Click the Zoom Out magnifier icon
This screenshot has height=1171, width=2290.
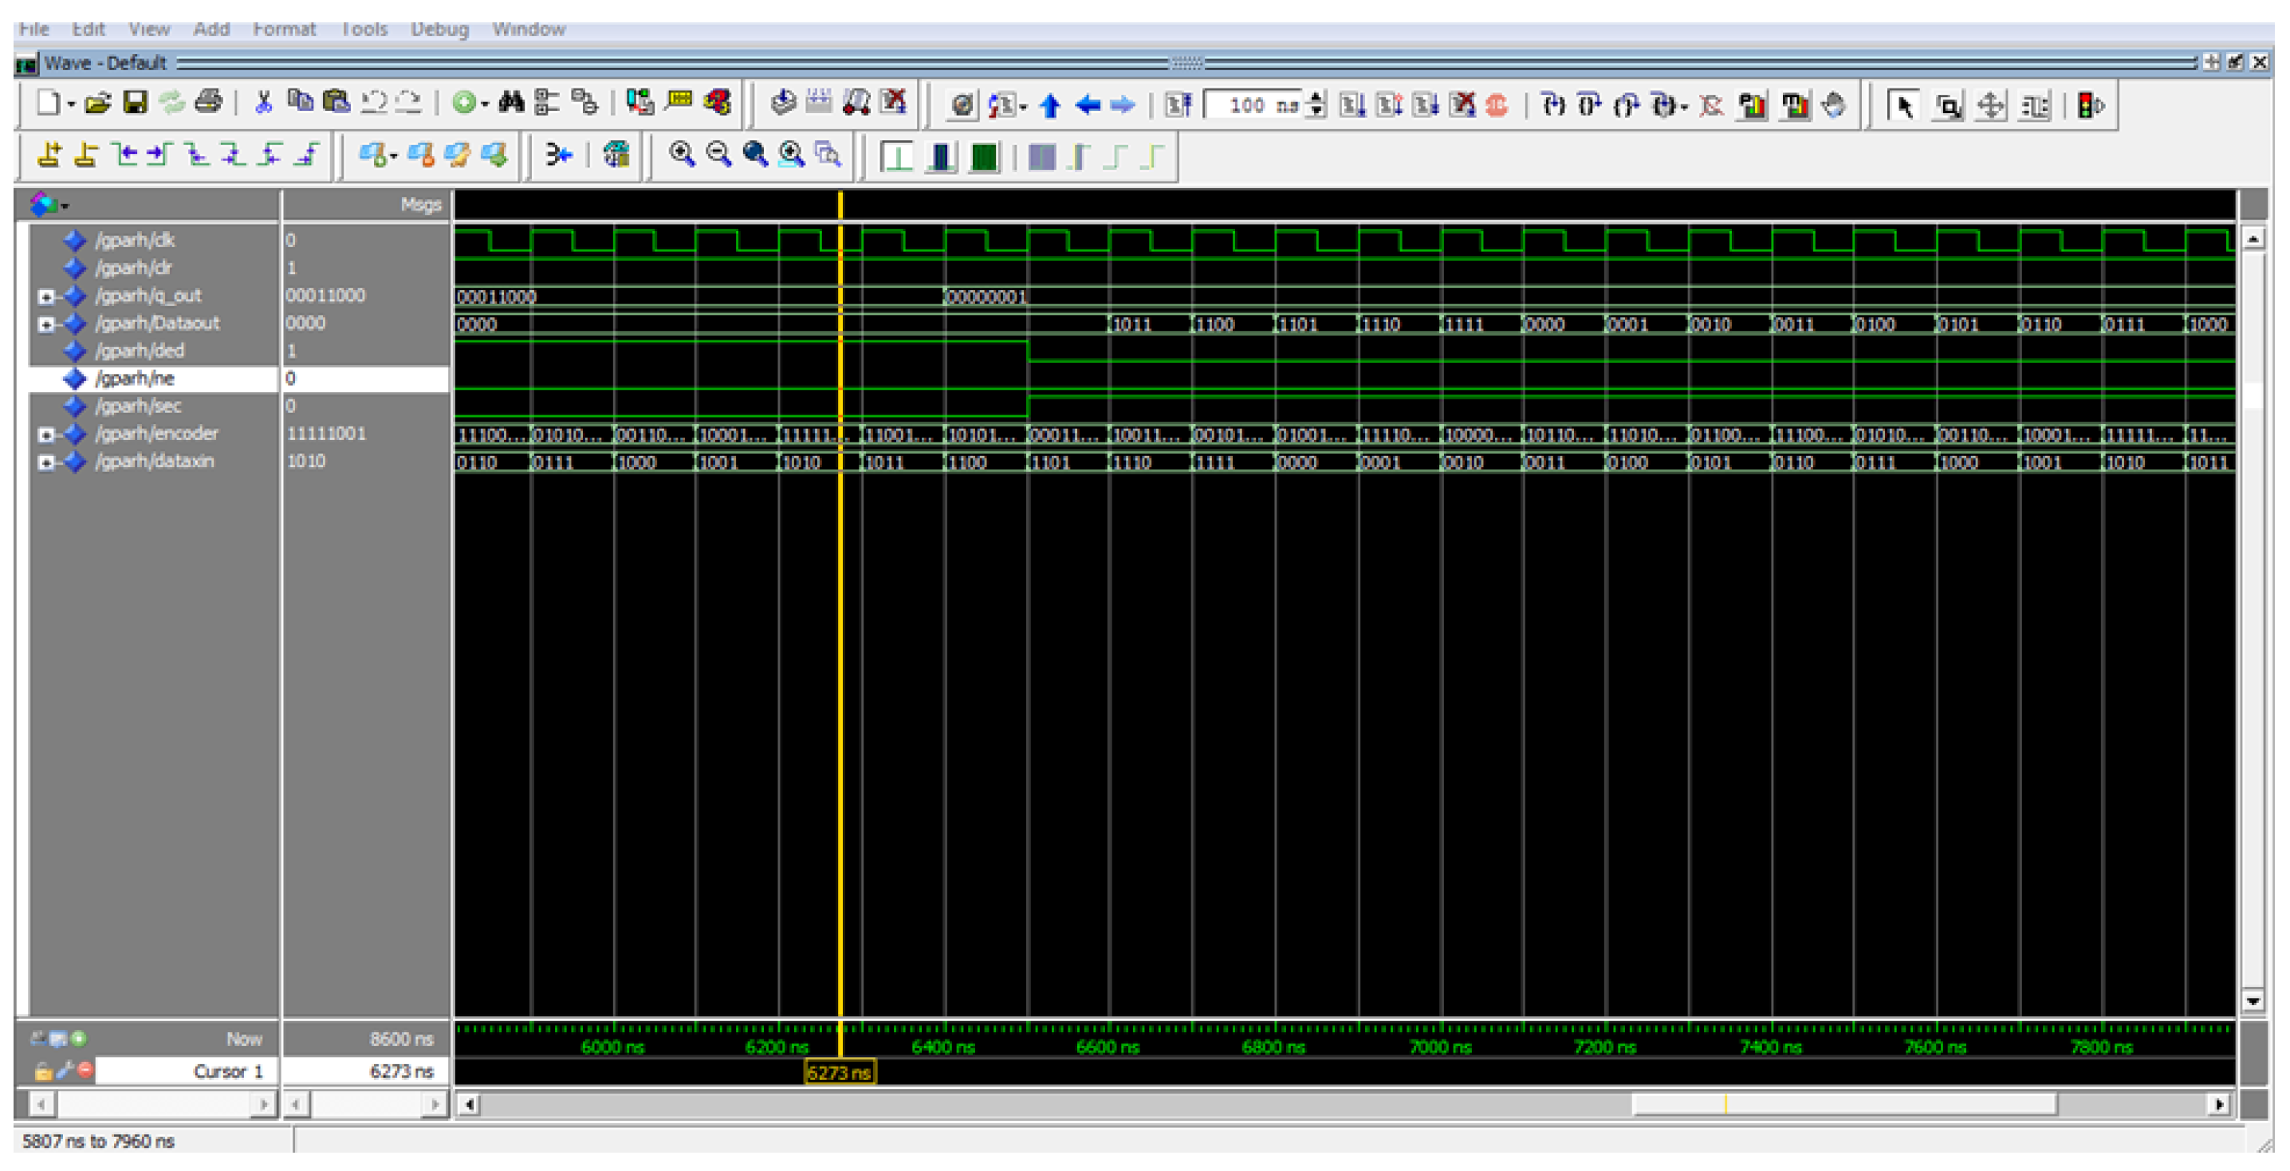[x=718, y=155]
